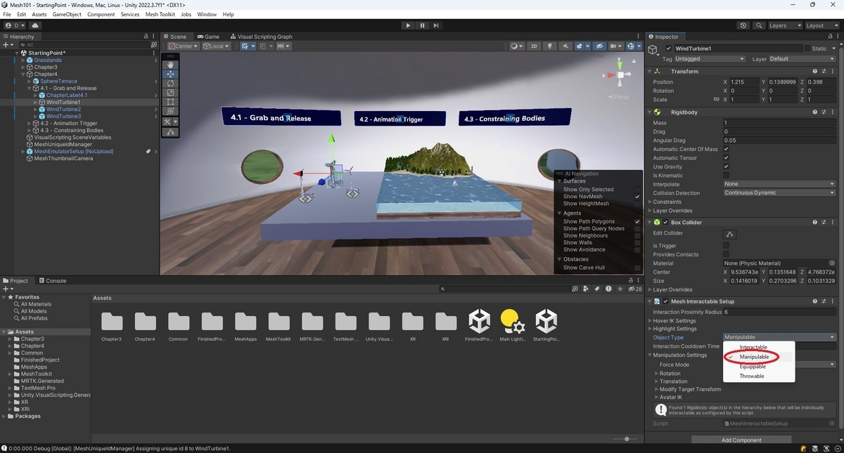Open the Undo History clock icon
The height and width of the screenshot is (453, 844).
pyautogui.click(x=744, y=25)
